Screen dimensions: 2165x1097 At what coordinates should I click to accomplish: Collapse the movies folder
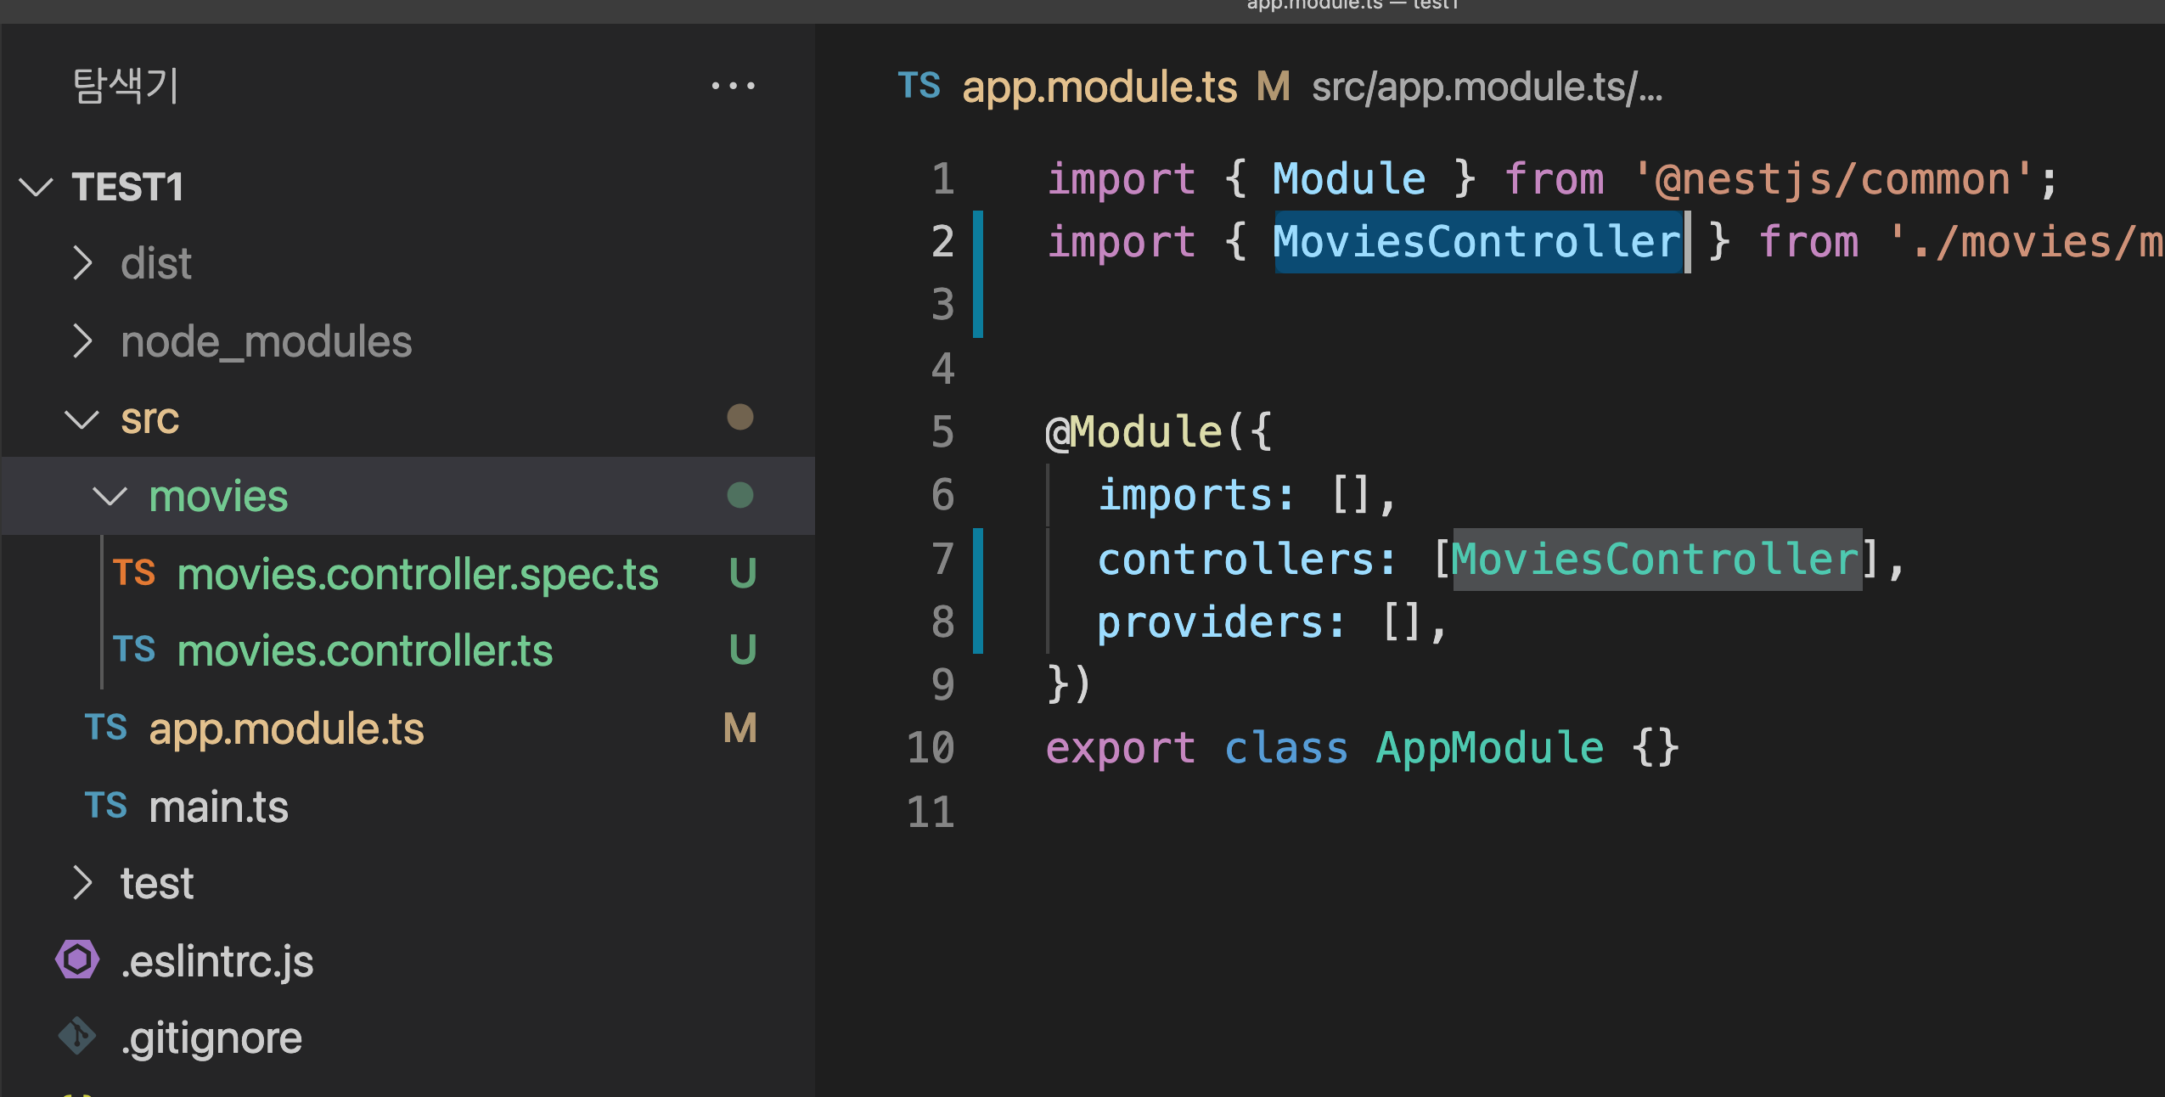tap(109, 496)
